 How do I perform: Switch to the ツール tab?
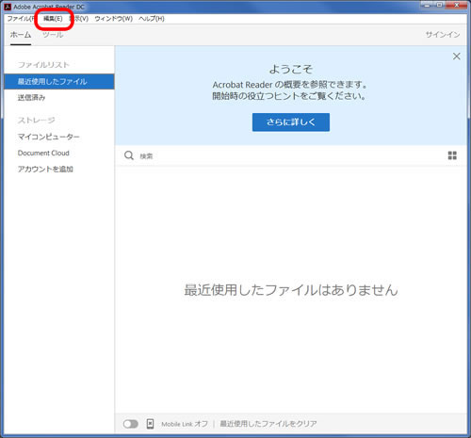point(53,35)
